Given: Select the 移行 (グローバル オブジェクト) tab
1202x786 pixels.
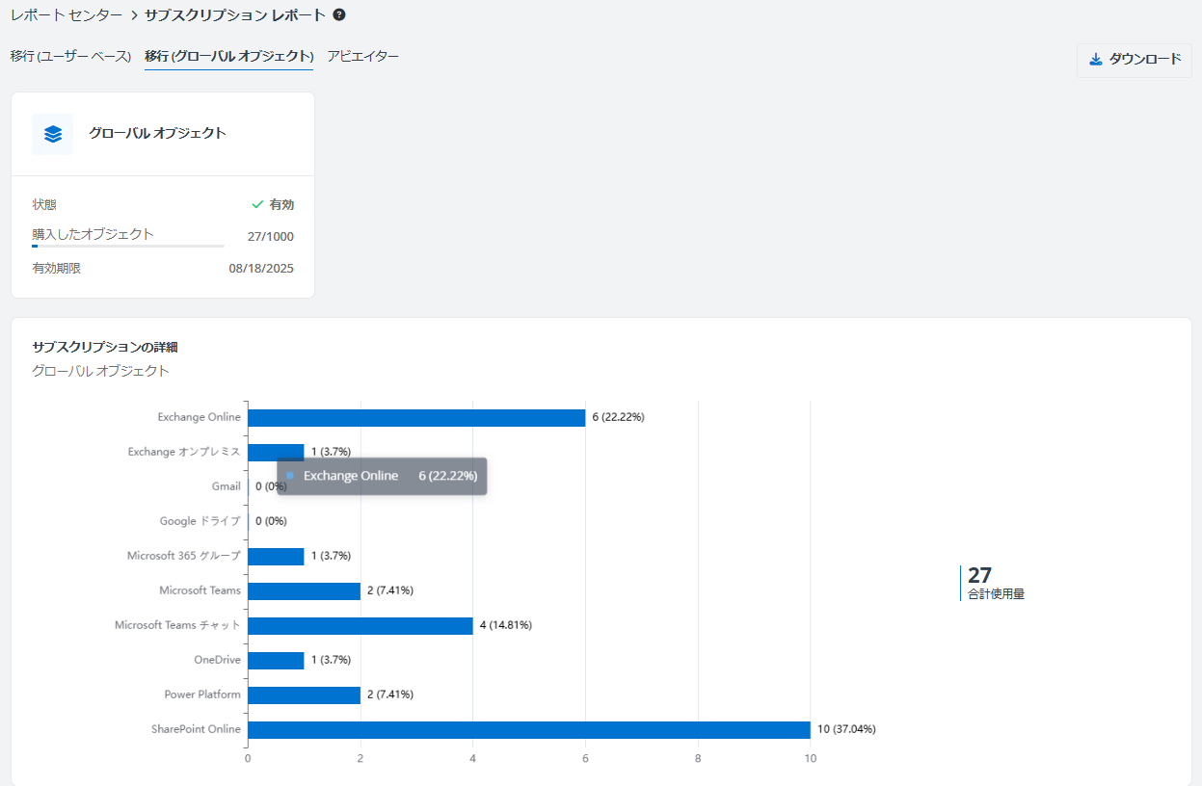Looking at the screenshot, I should pyautogui.click(x=229, y=56).
